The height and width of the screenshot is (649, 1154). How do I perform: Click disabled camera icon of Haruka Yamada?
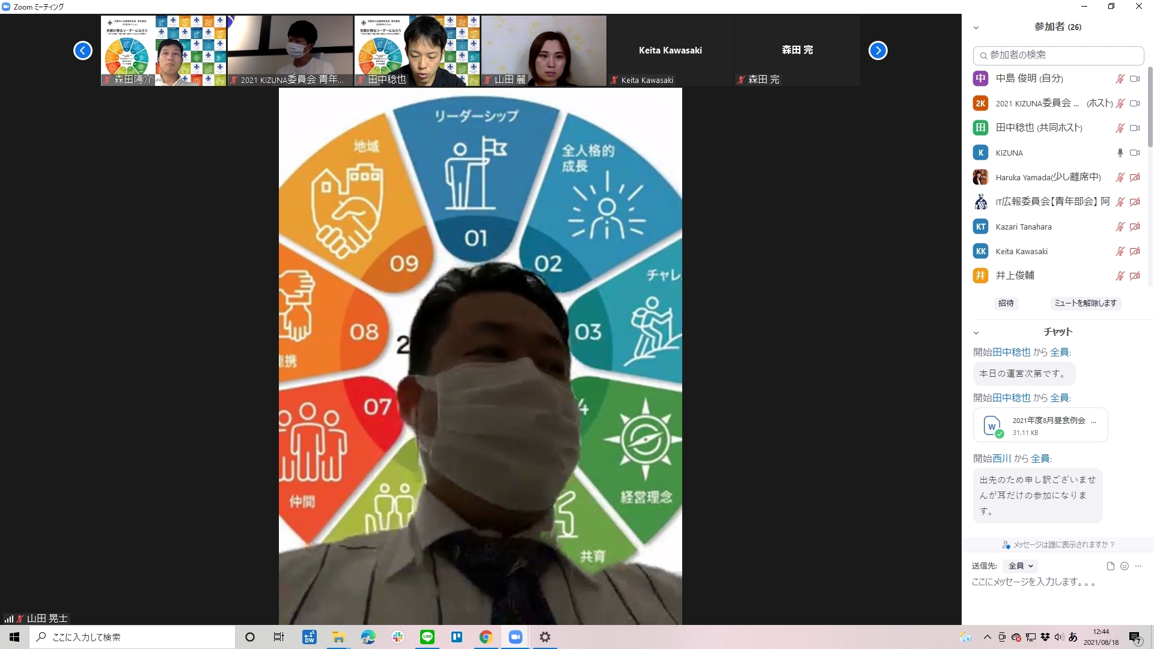pos(1135,177)
